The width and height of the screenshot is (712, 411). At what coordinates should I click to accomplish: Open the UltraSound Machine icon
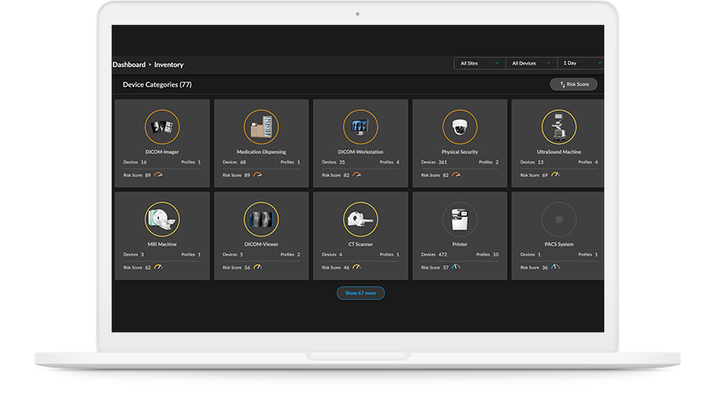(559, 127)
